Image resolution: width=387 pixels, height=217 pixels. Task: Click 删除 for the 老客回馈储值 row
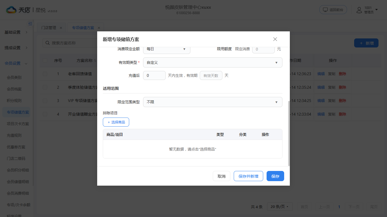click(x=343, y=74)
